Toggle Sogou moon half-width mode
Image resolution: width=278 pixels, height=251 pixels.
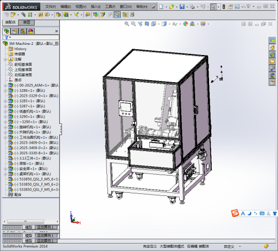tap(250, 213)
